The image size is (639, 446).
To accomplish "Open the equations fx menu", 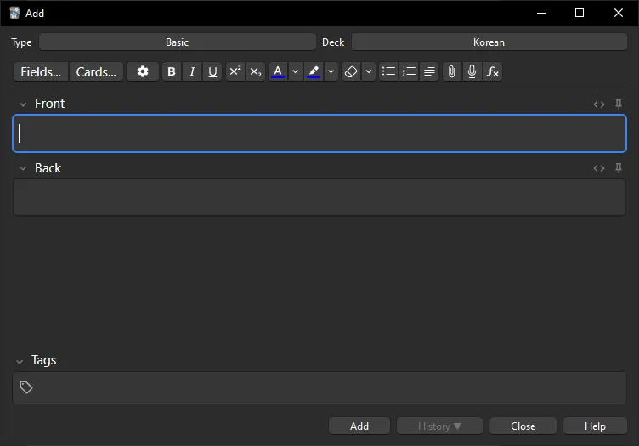I will pos(492,72).
